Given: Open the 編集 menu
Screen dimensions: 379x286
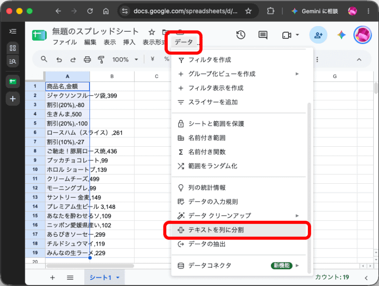Looking at the screenshot, I should click(90, 42).
